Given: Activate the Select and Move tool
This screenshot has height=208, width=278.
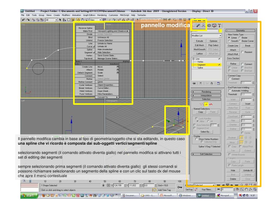Looking at the screenshot, I should [78, 20].
